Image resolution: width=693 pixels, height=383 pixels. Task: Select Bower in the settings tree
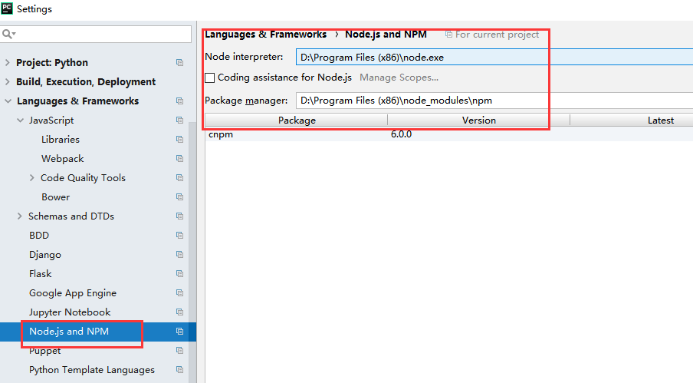pyautogui.click(x=56, y=196)
